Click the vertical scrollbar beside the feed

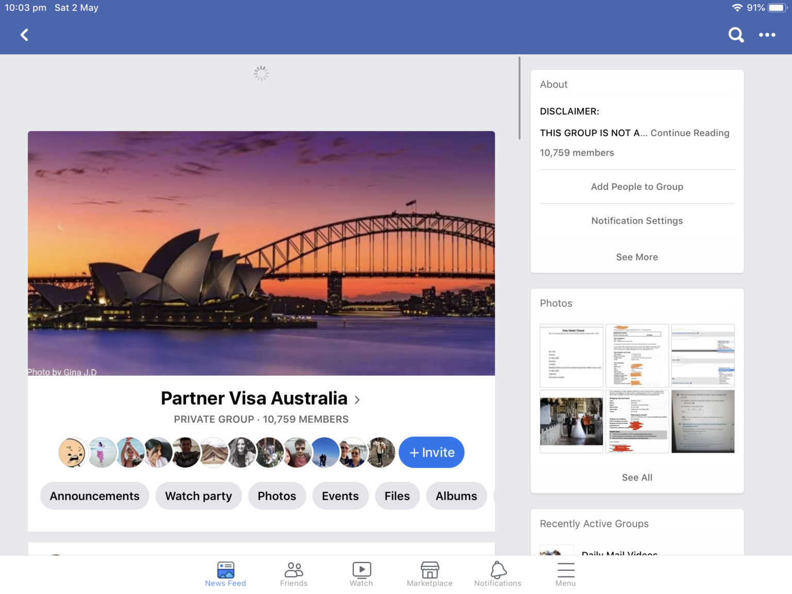(519, 98)
